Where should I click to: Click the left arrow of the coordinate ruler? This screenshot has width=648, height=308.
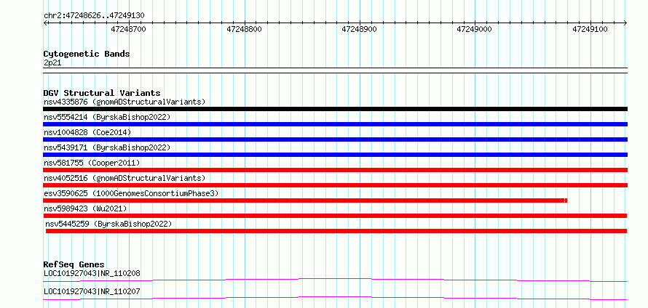(x=45, y=23)
